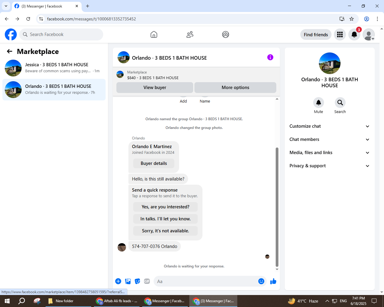Bookmark this page with the star icon
The width and height of the screenshot is (384, 307).
coord(352,19)
